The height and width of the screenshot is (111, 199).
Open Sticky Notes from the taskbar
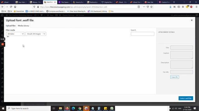click(105, 108)
